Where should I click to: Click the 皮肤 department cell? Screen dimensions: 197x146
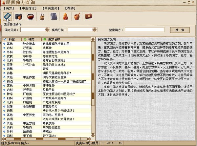tap(10, 56)
